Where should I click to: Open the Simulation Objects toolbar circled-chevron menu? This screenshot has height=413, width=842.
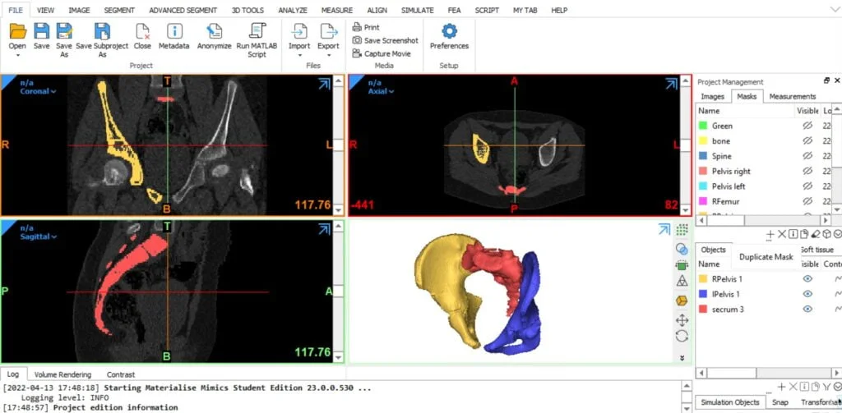pyautogui.click(x=838, y=386)
